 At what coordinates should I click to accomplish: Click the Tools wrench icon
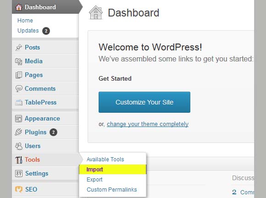pyautogui.click(x=19, y=160)
